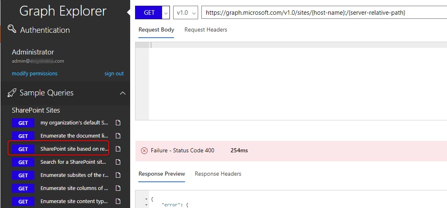Collapse the JSON root object fold arrow
The image size is (447, 208).
pos(147,199)
